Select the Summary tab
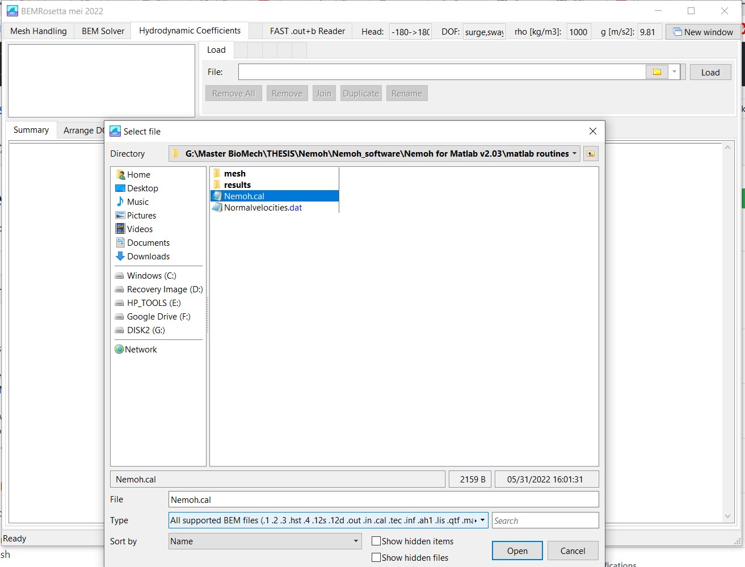Screen dimensions: 745x567 pyautogui.click(x=31, y=129)
